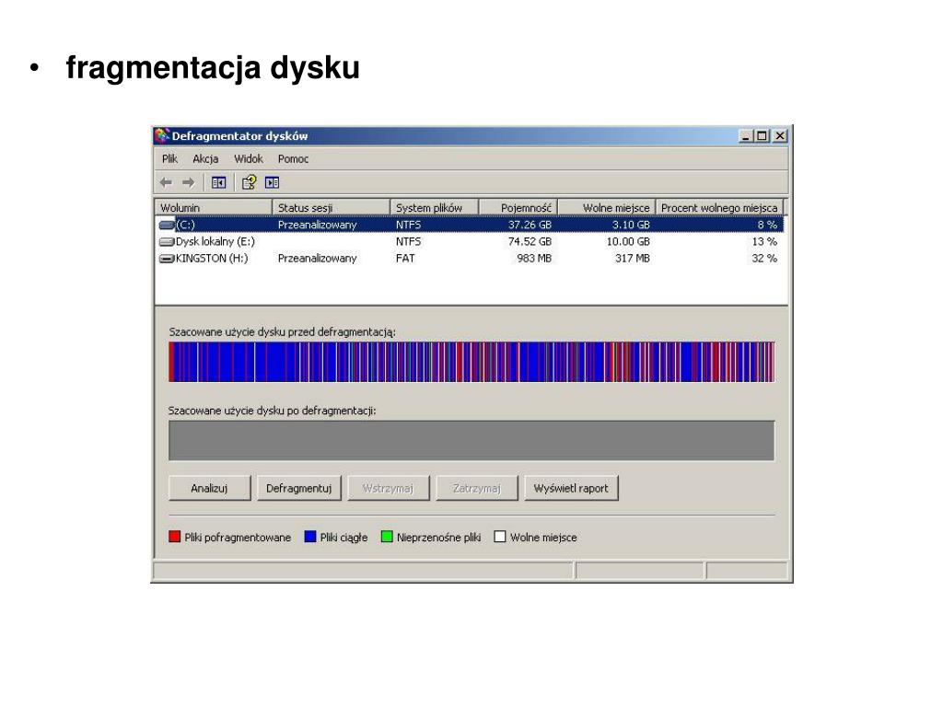Click the disk usage before defragmentation bar
This screenshot has height=707, width=943.
click(x=471, y=362)
